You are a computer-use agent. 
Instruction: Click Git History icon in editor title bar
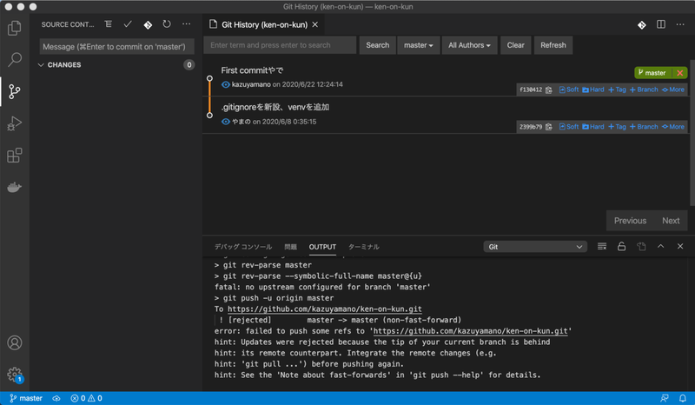(x=641, y=25)
